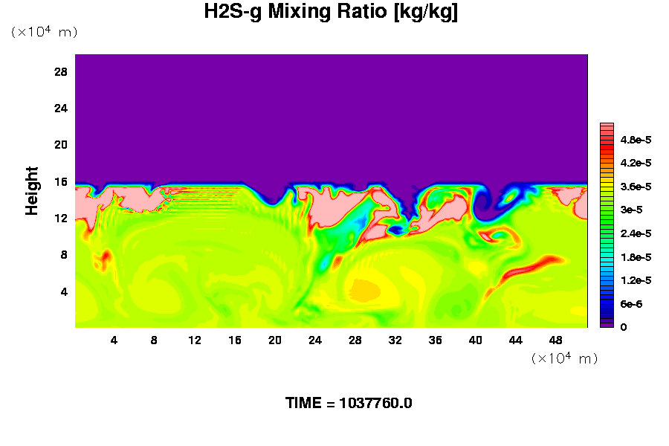This screenshot has width=669, height=446.
Task: Click the y-axis tick label 16
Action: pyautogui.click(x=61, y=181)
